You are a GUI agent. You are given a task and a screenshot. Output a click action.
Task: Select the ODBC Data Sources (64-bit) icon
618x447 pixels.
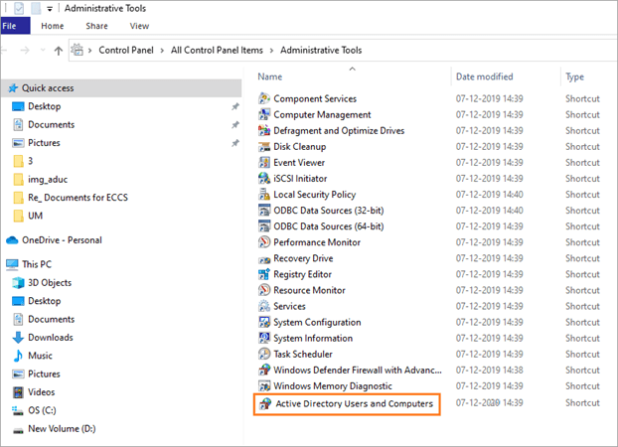coord(264,226)
